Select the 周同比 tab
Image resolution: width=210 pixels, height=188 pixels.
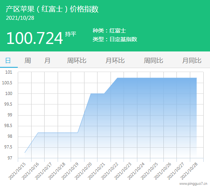[154, 61]
